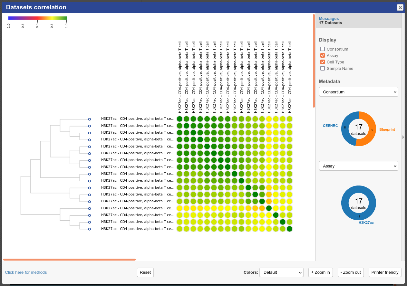Open the Colors scheme dropdown

pos(281,272)
